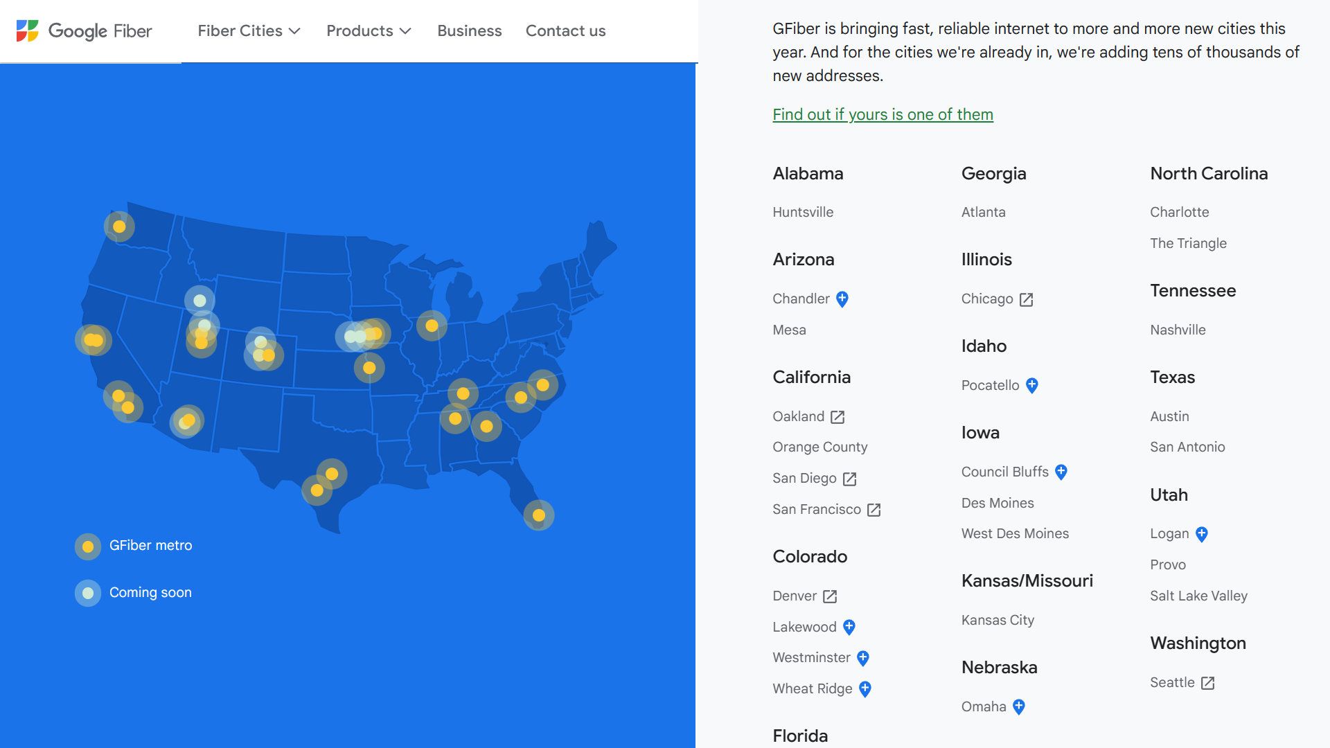
Task: Select the Business menu item
Action: tap(470, 30)
